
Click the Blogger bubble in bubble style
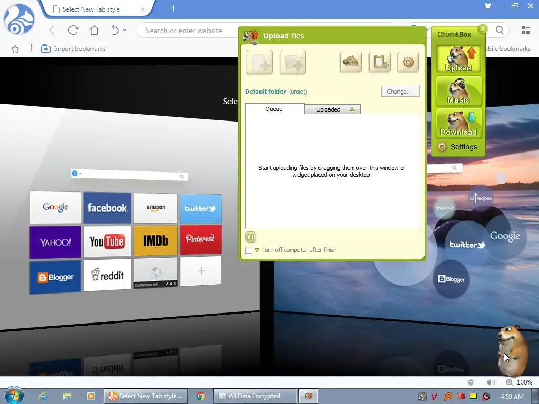coord(451,279)
